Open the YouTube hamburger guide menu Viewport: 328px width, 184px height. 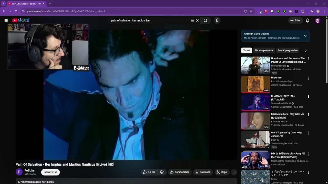(x=6, y=20)
